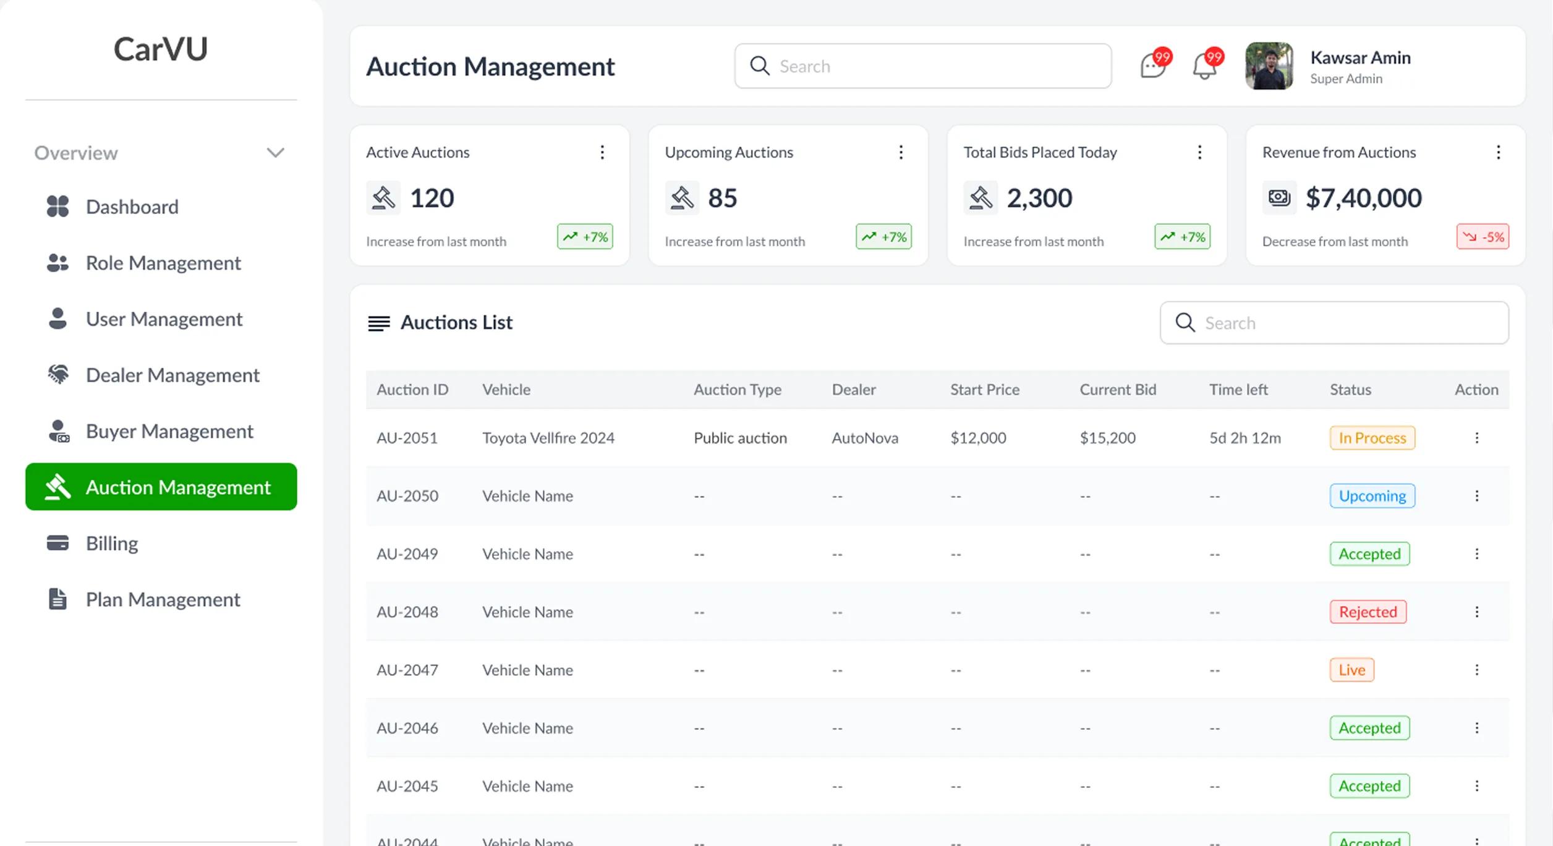Collapse the Overview section chevron
Viewport: 1553px width, 846px height.
click(275, 152)
